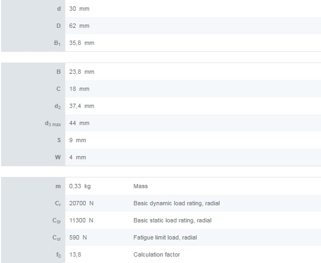
Task: Click the 'Cr' symbol label
Action: click(x=58, y=204)
